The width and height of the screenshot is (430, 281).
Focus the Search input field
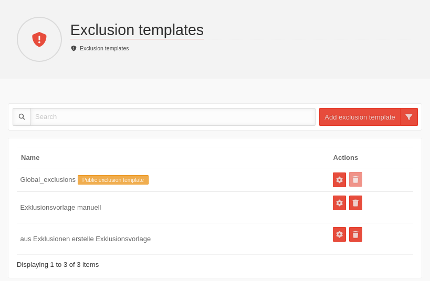point(173,117)
